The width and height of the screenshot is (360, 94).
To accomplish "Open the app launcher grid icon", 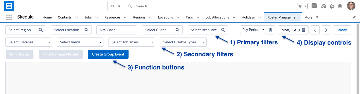I will 9,17.
